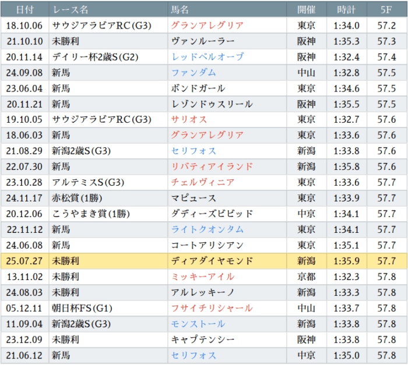This screenshot has height=365, width=408.
Task: Click 阪神 in the 23.12.09 row
Action: pyautogui.click(x=307, y=339)
